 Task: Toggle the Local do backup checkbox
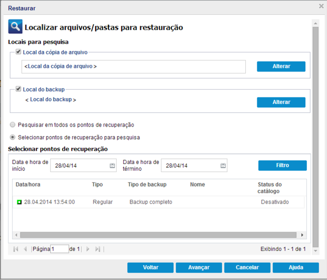pos(18,89)
